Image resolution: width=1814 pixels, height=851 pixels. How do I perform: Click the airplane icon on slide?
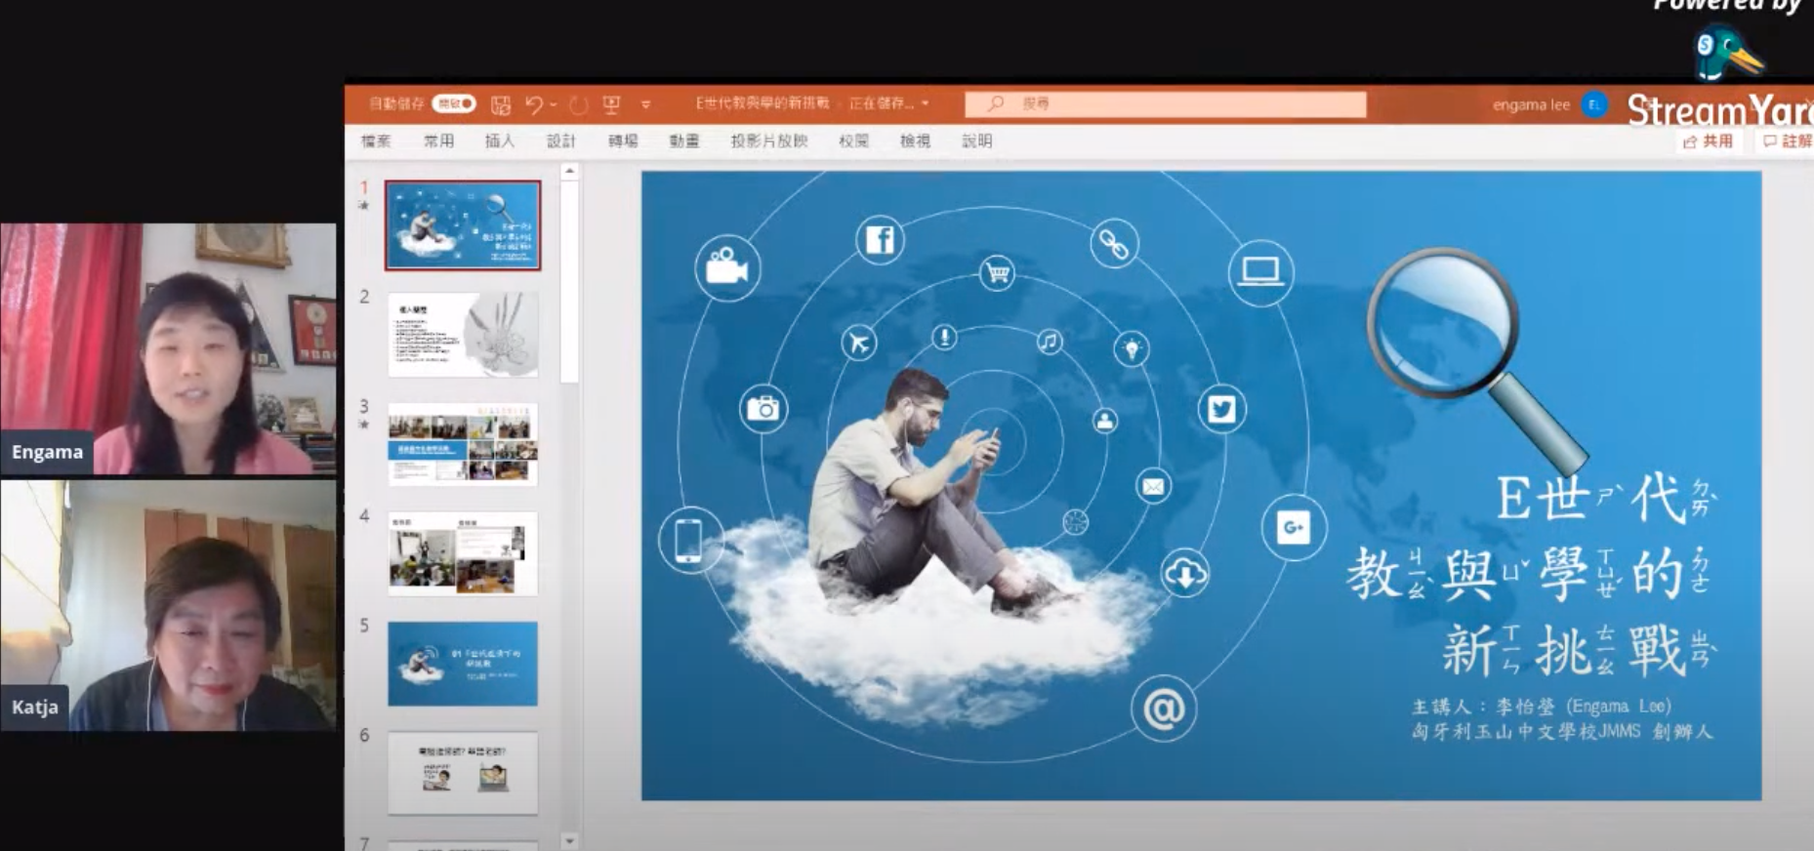(x=859, y=343)
